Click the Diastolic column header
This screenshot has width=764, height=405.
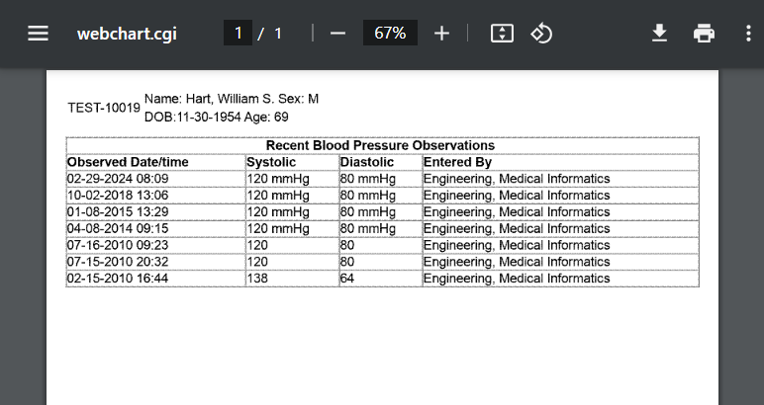[367, 162]
